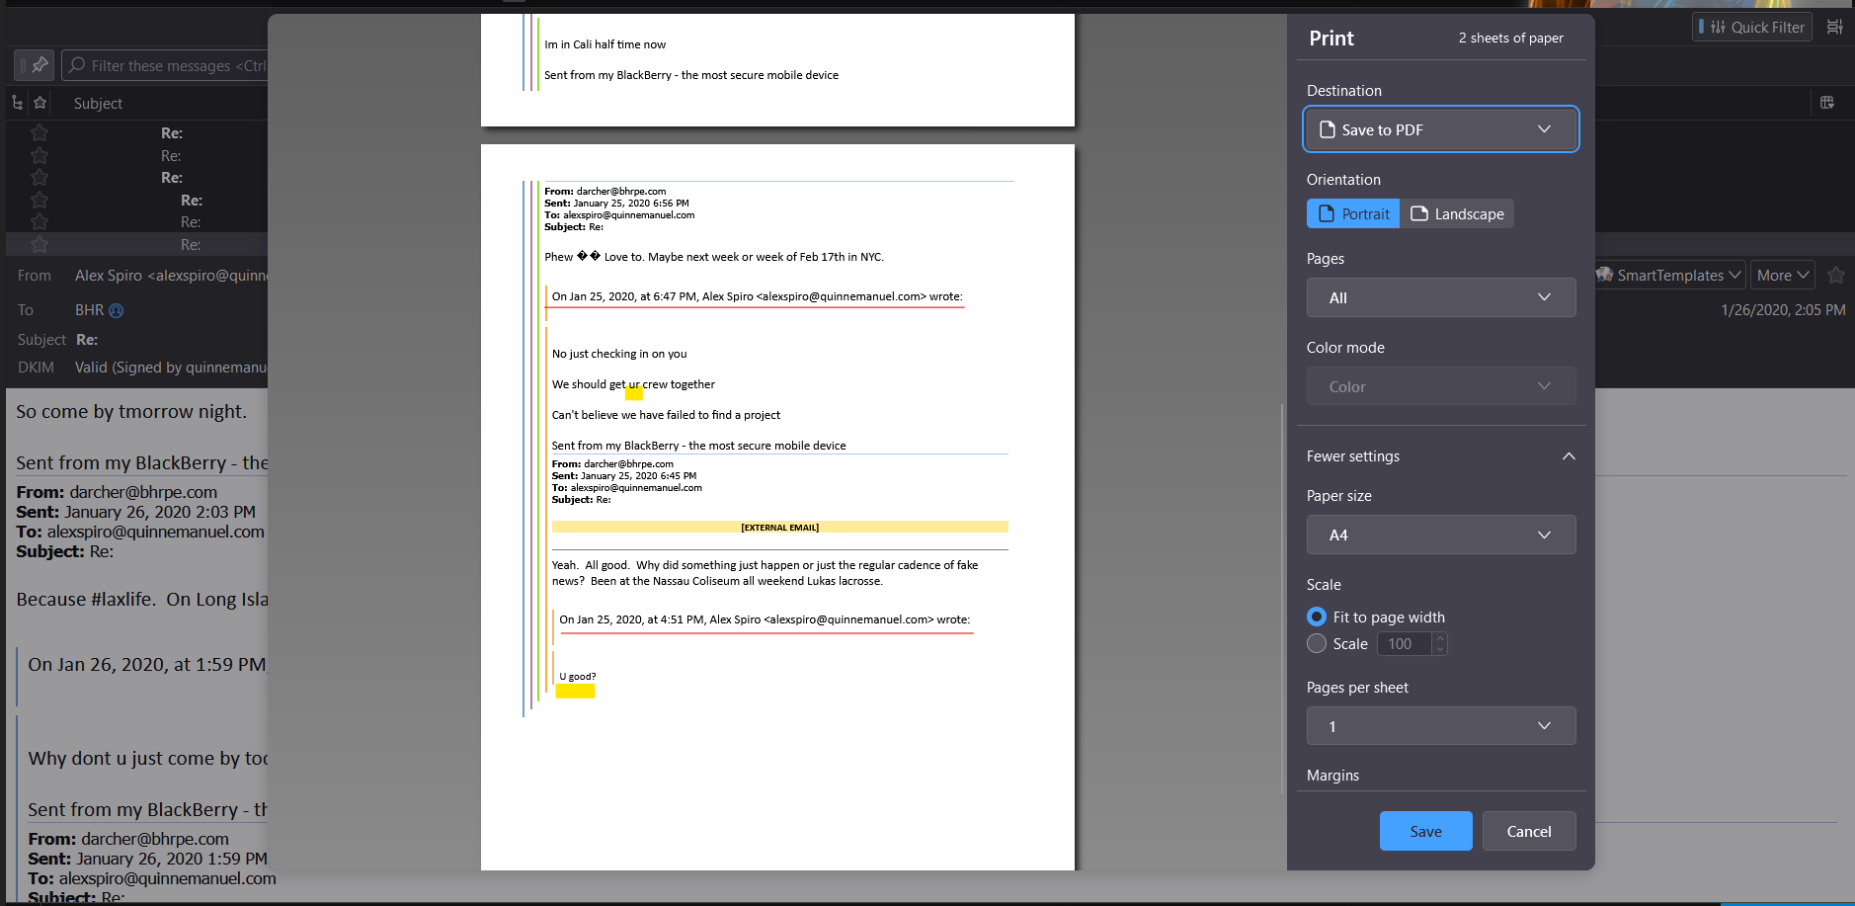1855x906 pixels.
Task: Star the fifth Re: message row
Action: (40, 221)
